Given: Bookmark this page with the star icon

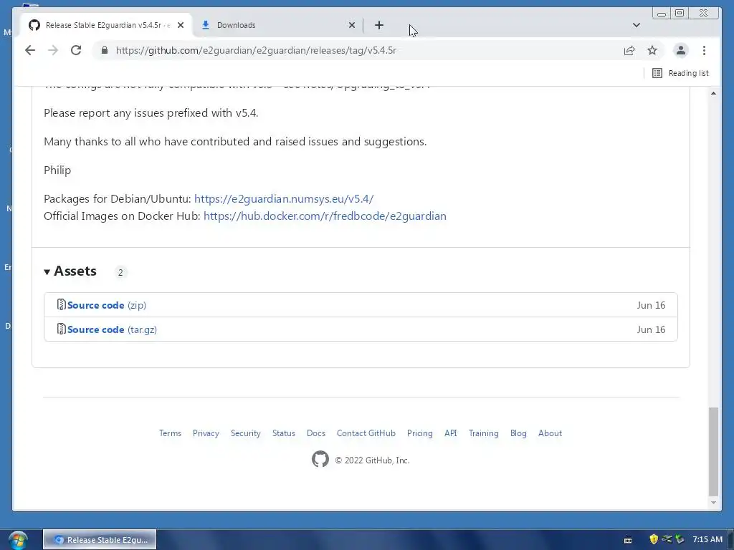Looking at the screenshot, I should pos(652,51).
